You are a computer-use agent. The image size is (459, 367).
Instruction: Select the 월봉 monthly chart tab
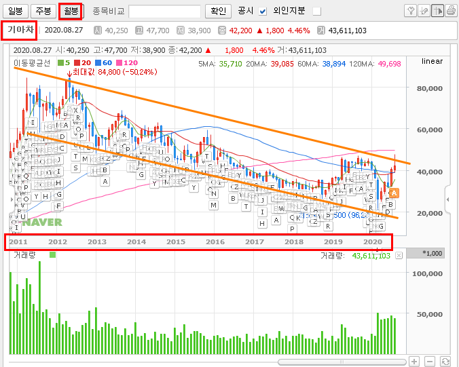(71, 11)
